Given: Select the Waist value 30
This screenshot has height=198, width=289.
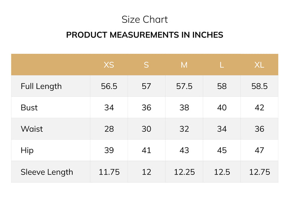Looking at the screenshot, I should (x=146, y=129).
